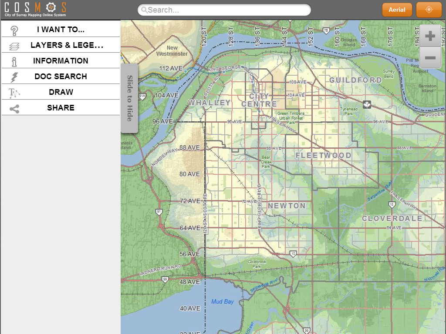446x334 pixels.
Task: Open the INFORMATION menu item
Action: (61, 61)
